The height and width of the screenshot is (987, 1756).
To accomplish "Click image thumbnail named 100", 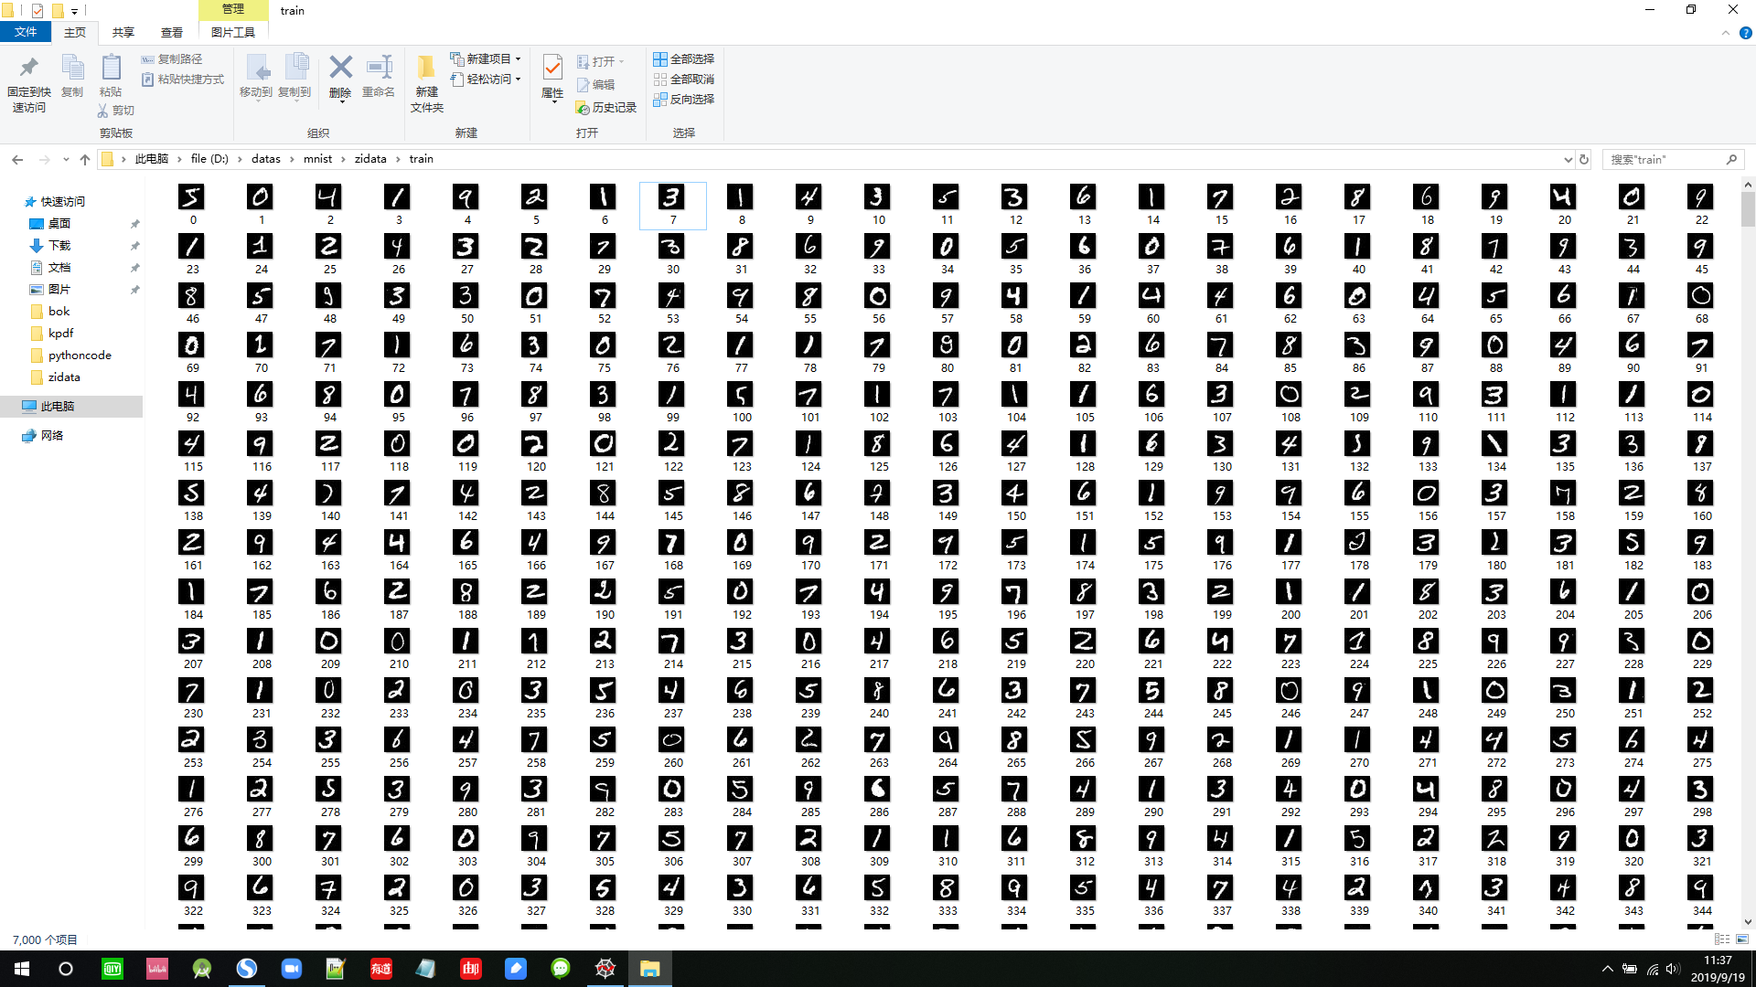I will 741,395.
